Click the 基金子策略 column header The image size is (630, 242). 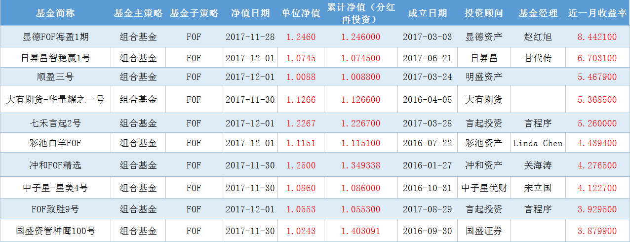(x=194, y=13)
